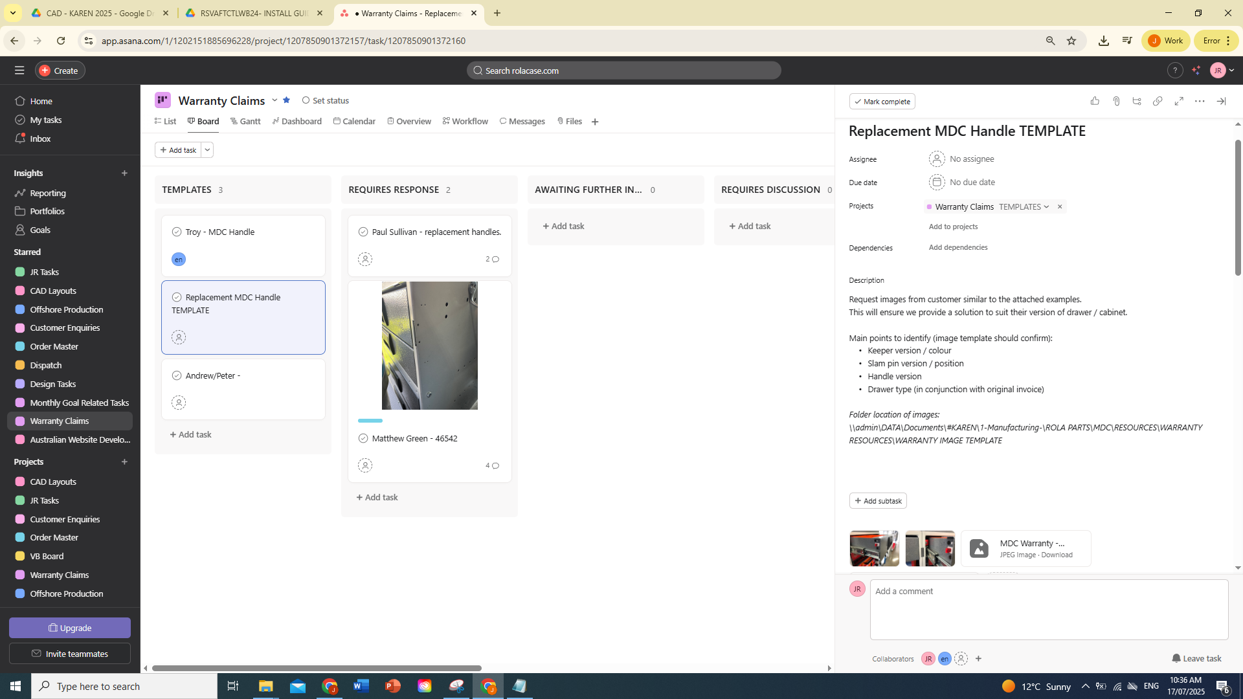Copy task link with the chain icon
Image resolution: width=1243 pixels, height=699 pixels.
[x=1158, y=101]
